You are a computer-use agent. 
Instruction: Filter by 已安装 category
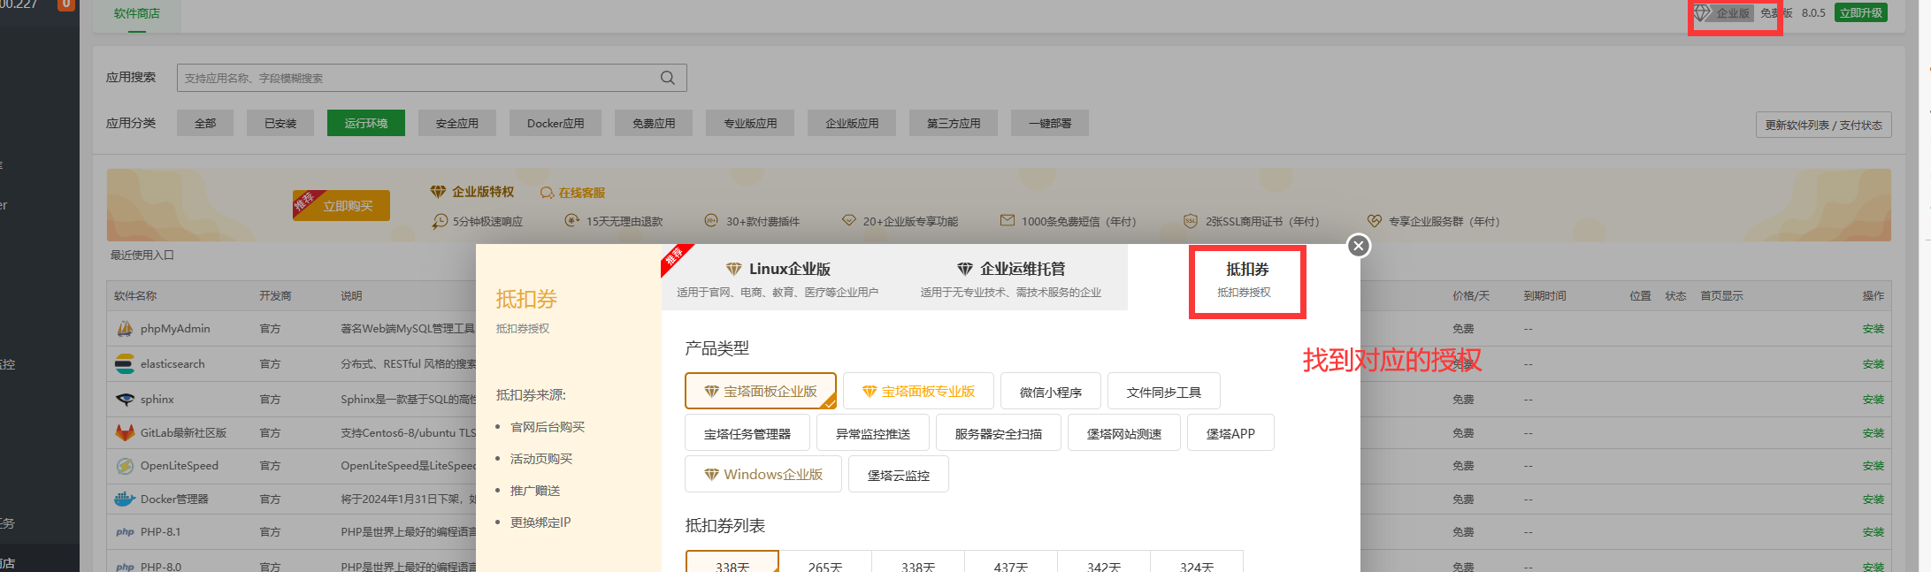280,123
